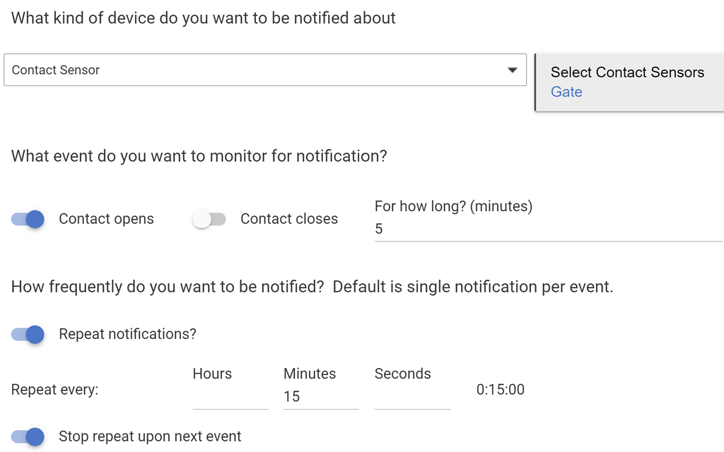The image size is (724, 452).
Task: Focus the Seconds repeat field
Action: [x=411, y=397]
